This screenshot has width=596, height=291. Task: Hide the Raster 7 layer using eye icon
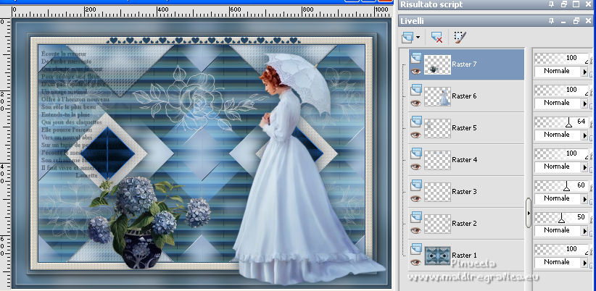[x=416, y=71]
